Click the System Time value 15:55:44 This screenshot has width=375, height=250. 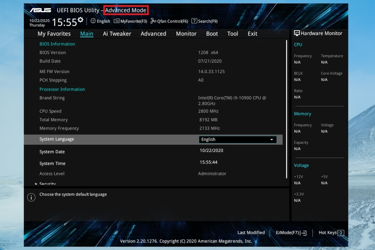point(208,162)
